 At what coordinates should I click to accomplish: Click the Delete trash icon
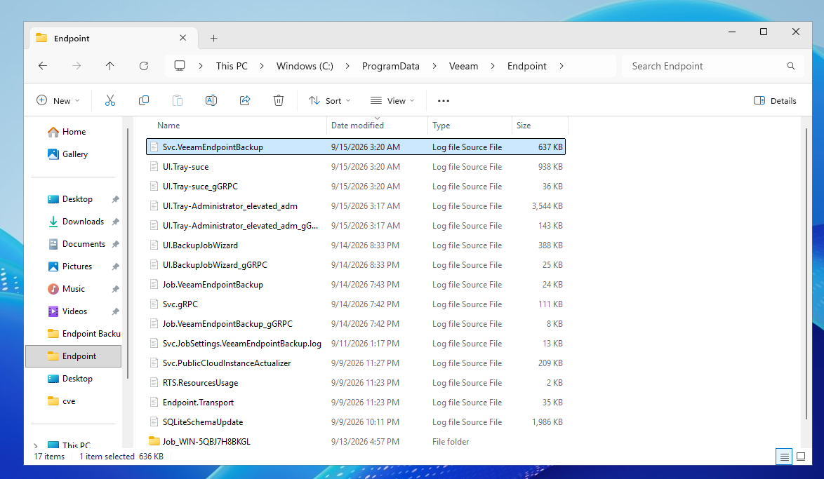[x=279, y=100]
